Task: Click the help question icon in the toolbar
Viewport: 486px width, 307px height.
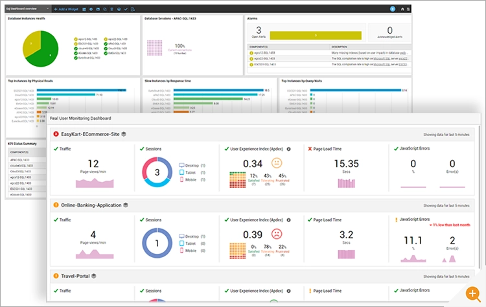Action: click(x=119, y=9)
